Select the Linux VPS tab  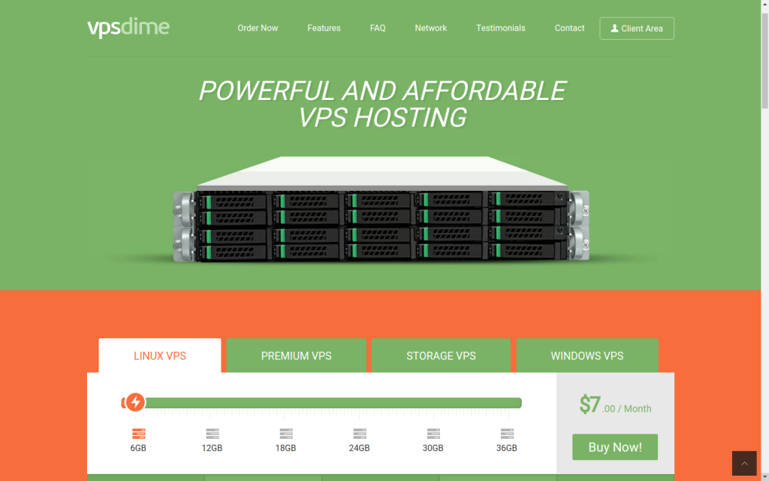[160, 355]
